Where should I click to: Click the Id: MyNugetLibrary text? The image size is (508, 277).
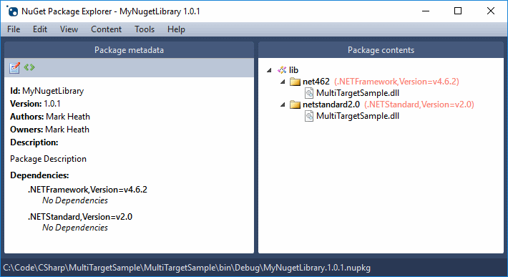click(47, 91)
